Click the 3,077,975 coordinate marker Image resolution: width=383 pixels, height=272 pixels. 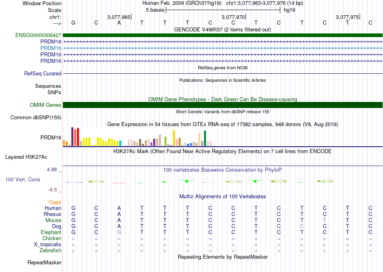coord(348,17)
